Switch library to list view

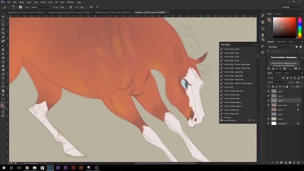pyautogui.click(x=301, y=47)
